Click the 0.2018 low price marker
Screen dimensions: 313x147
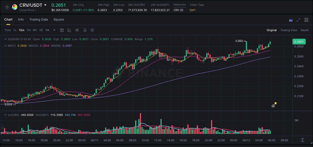click(x=8, y=104)
